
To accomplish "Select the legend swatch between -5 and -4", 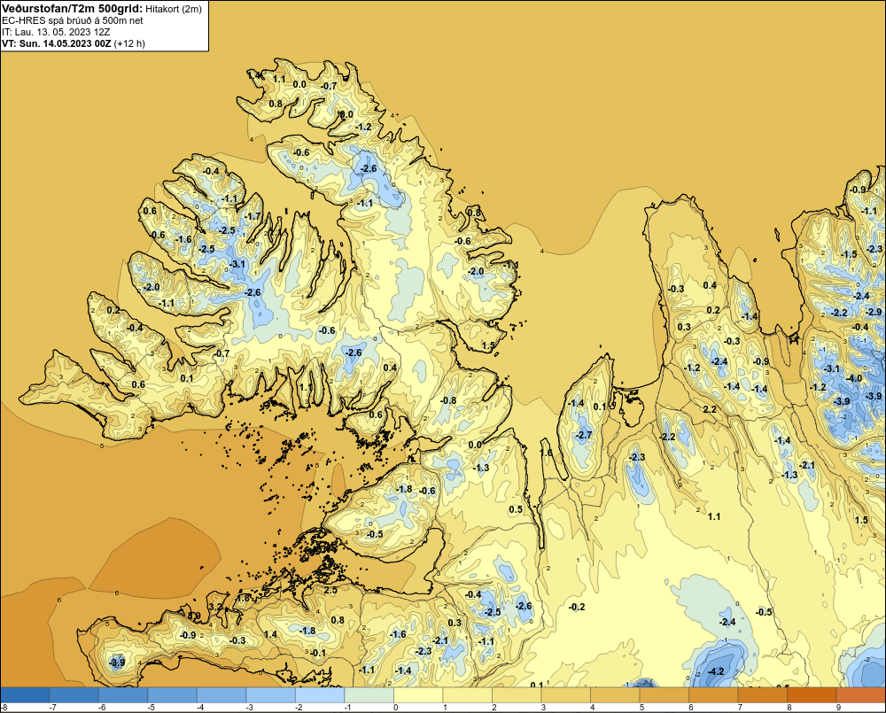I will click(x=173, y=695).
